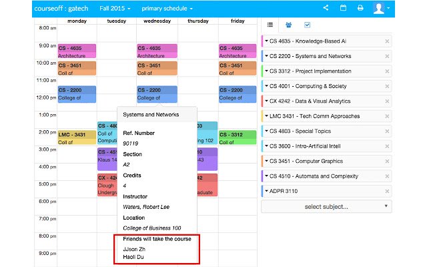
Task: Select Friday CS - 3312 green block
Action: pyautogui.click(x=238, y=138)
